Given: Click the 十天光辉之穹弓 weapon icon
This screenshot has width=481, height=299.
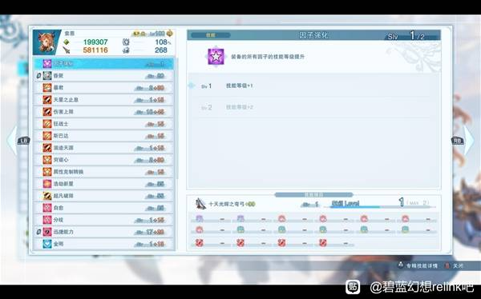Looking at the screenshot, I should (200, 204).
